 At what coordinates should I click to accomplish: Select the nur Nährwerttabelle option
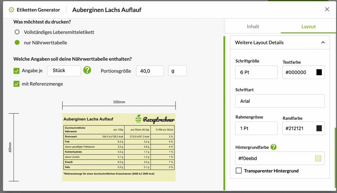click(x=17, y=42)
